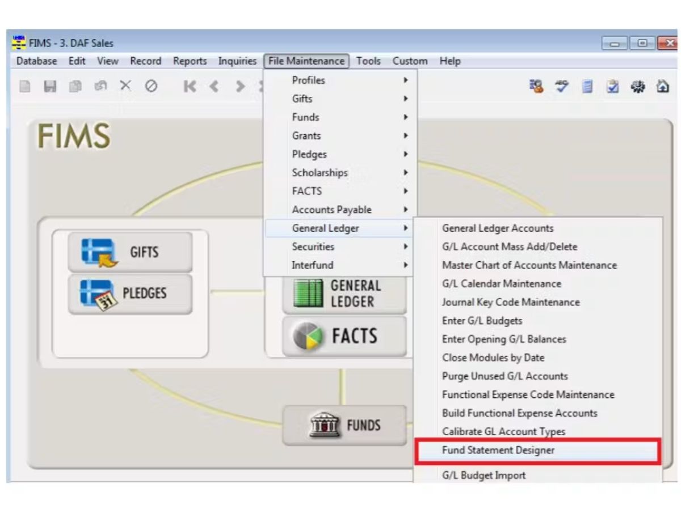Click the File Maintenance menu
Image resolution: width=681 pixels, height=510 pixels.
306,61
